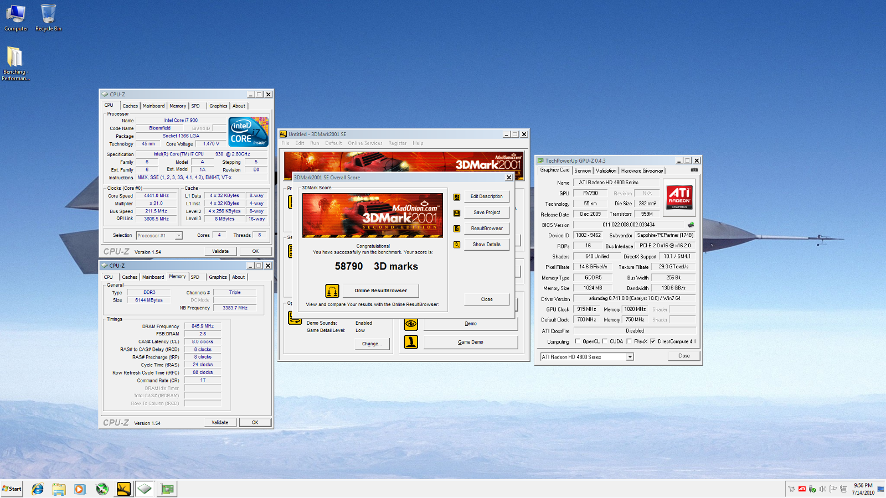Click the GPU Clock 915 MHz field
The height and width of the screenshot is (498, 886).
(586, 309)
